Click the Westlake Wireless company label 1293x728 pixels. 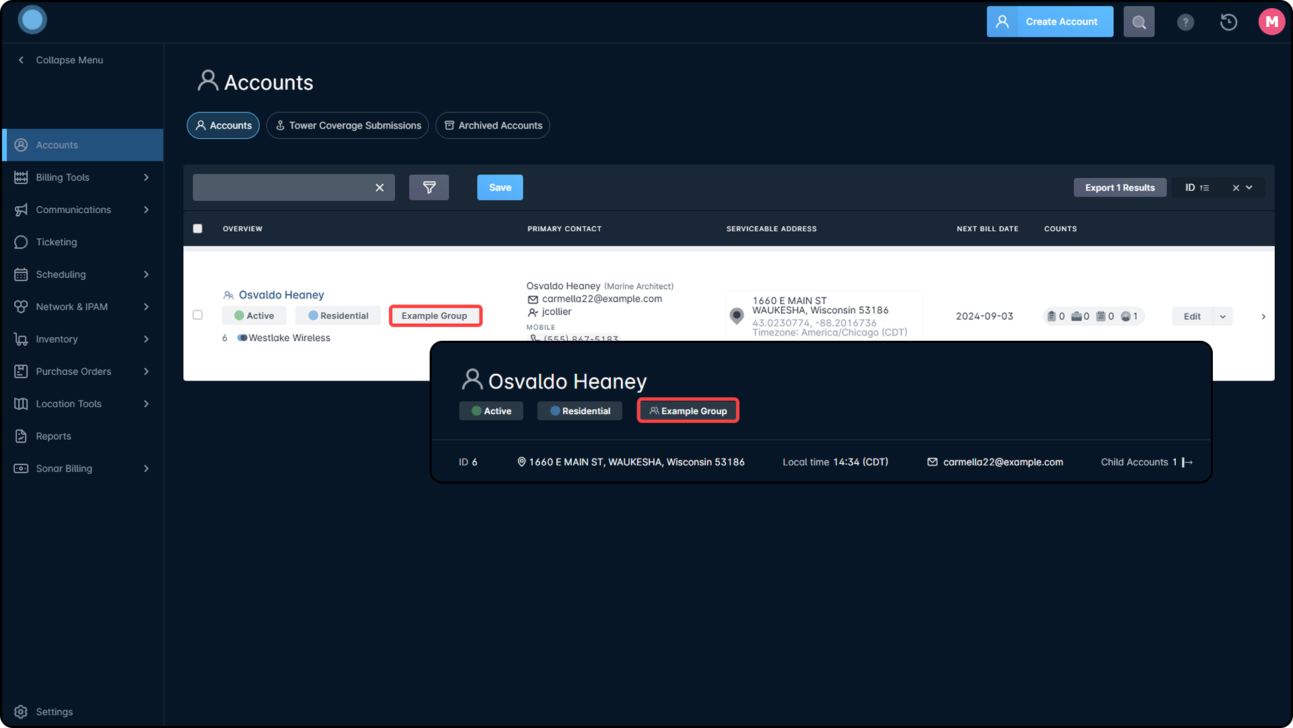click(289, 338)
